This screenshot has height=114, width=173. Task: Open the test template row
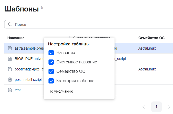tap(18, 90)
